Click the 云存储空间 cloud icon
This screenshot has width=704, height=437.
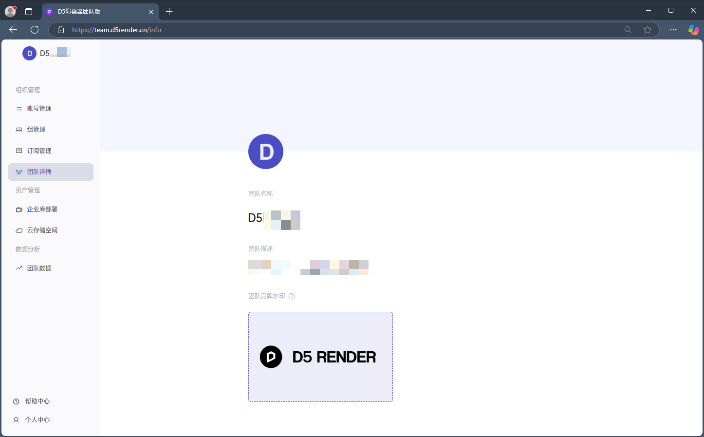19,230
